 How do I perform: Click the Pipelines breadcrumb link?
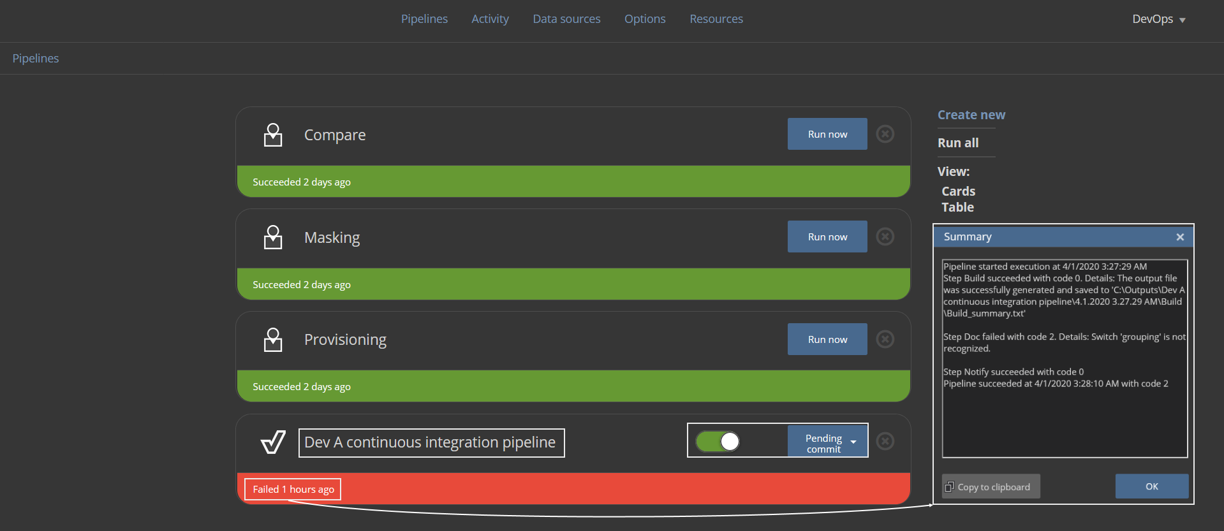36,59
